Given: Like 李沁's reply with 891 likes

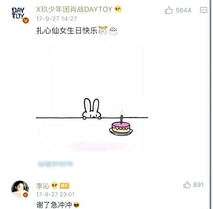Looking at the screenshot, I should click(x=187, y=185).
